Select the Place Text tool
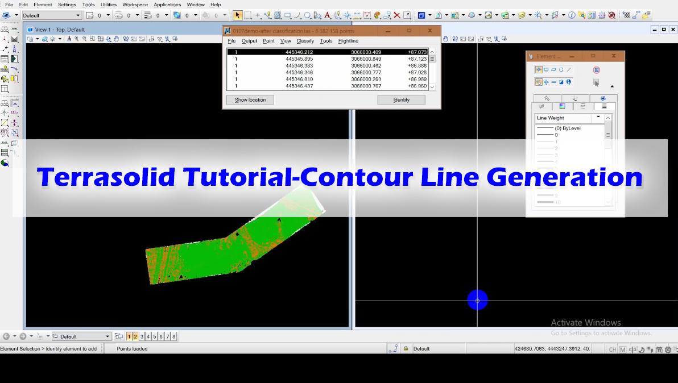Image resolution: width=678 pixels, height=383 pixels. (x=327, y=15)
